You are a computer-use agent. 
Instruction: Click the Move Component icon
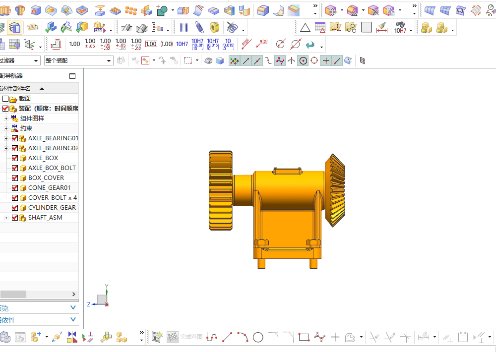(57, 337)
